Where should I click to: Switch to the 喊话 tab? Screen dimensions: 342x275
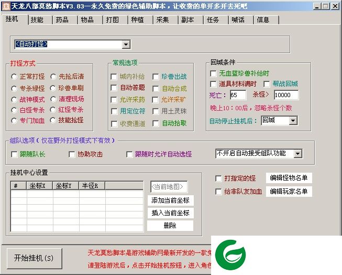tap(240, 20)
